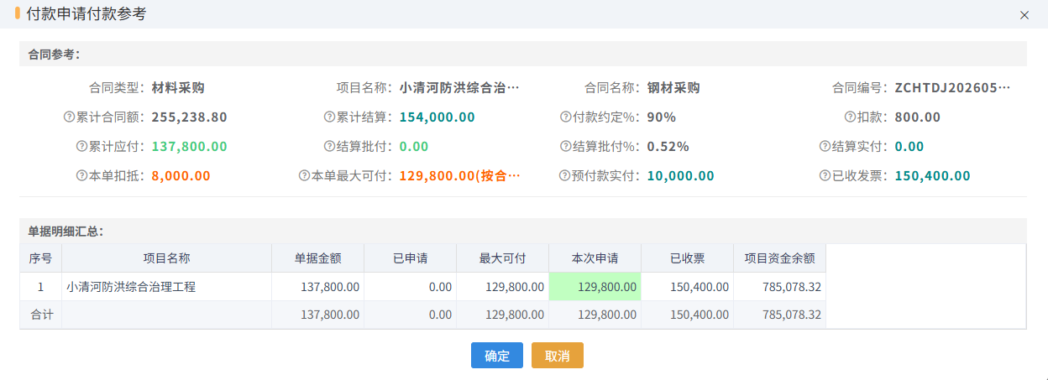Click the 已收票 column header
This screenshot has height=380, width=1048.
(x=688, y=258)
